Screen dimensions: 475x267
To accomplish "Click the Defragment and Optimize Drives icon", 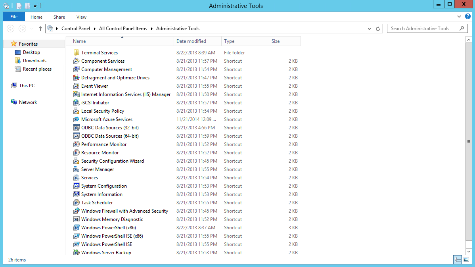I will pos(77,78).
